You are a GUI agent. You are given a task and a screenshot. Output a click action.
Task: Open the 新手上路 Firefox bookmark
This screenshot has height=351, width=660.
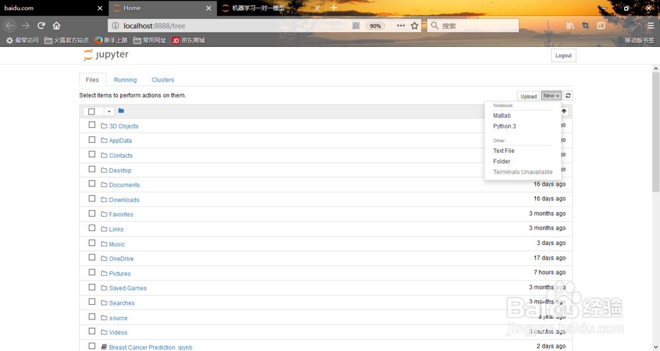coord(111,40)
